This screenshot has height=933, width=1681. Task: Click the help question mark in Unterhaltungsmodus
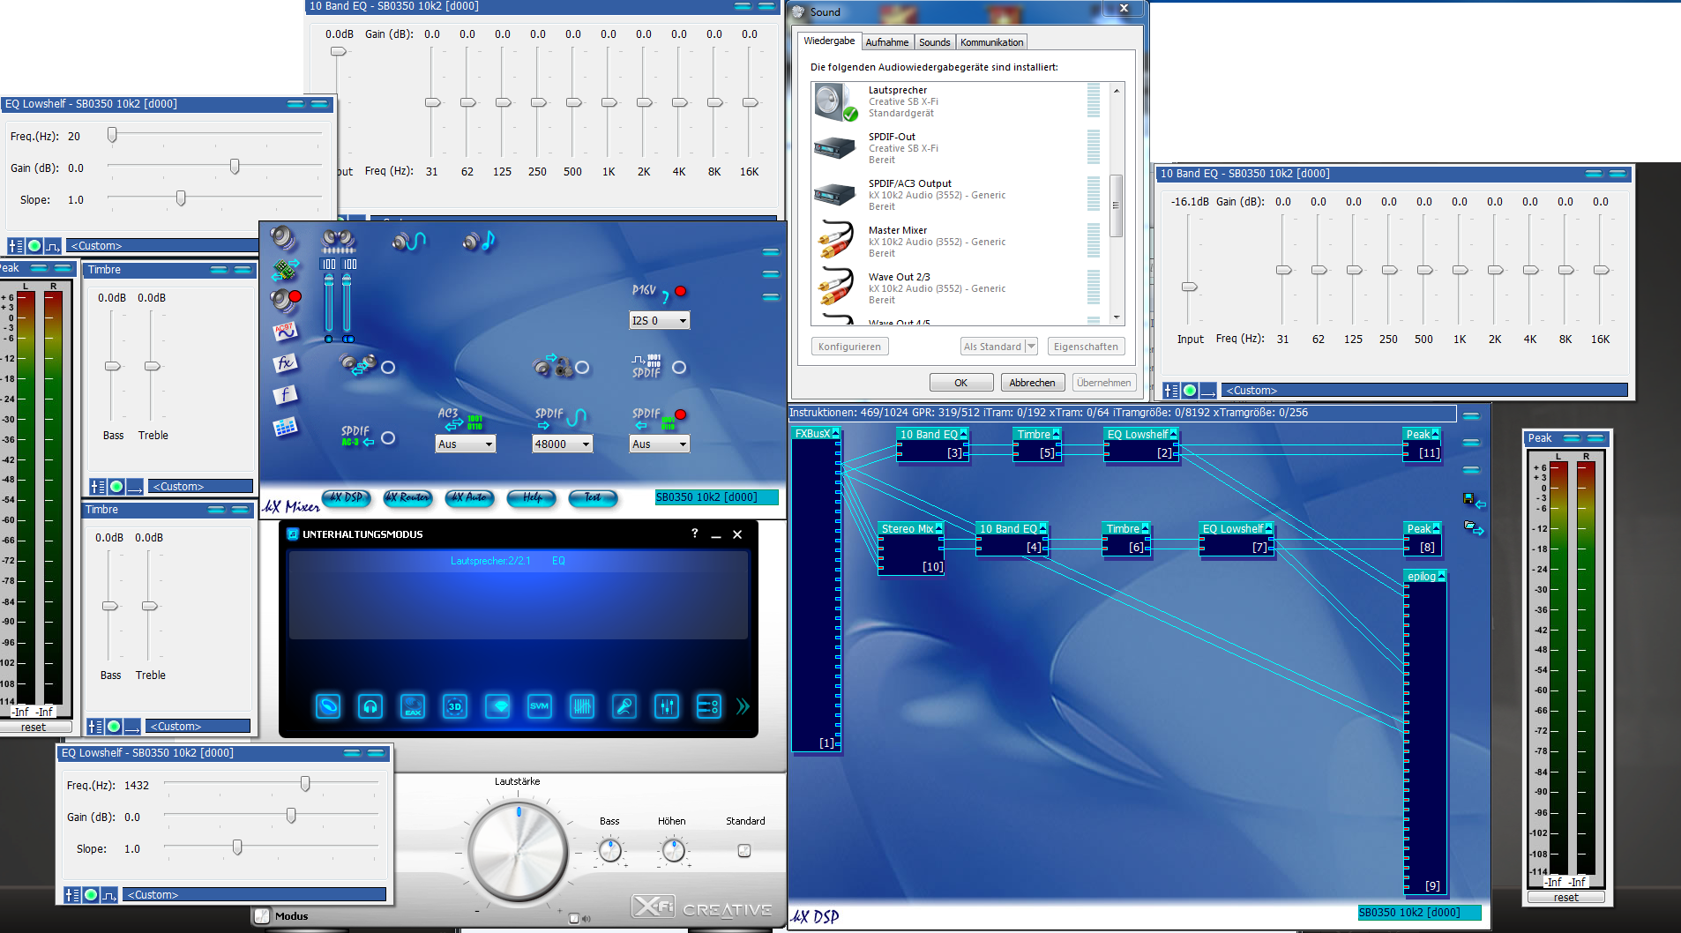point(695,534)
